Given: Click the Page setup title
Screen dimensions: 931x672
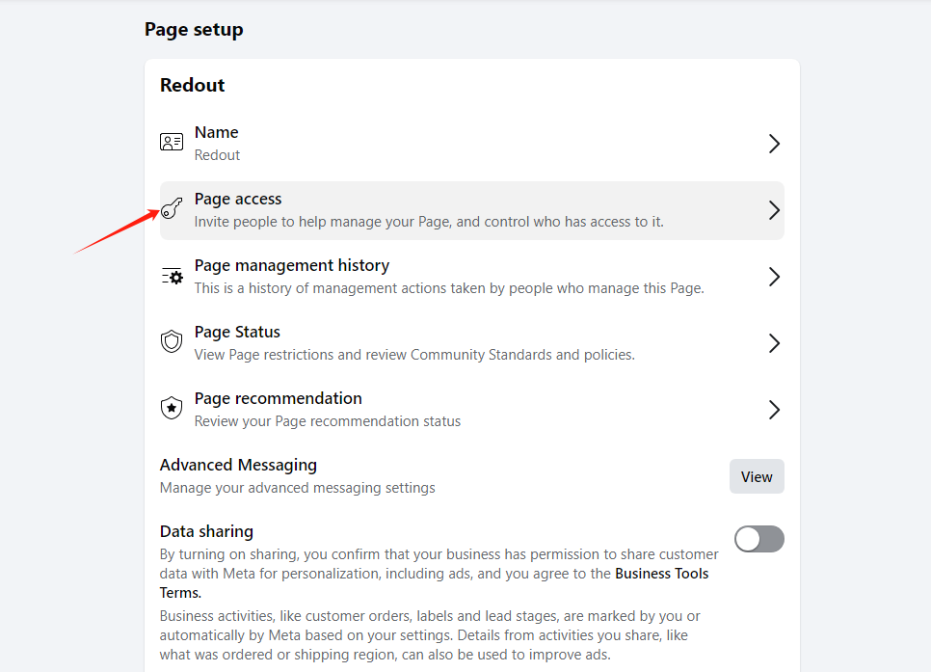Looking at the screenshot, I should [x=194, y=29].
